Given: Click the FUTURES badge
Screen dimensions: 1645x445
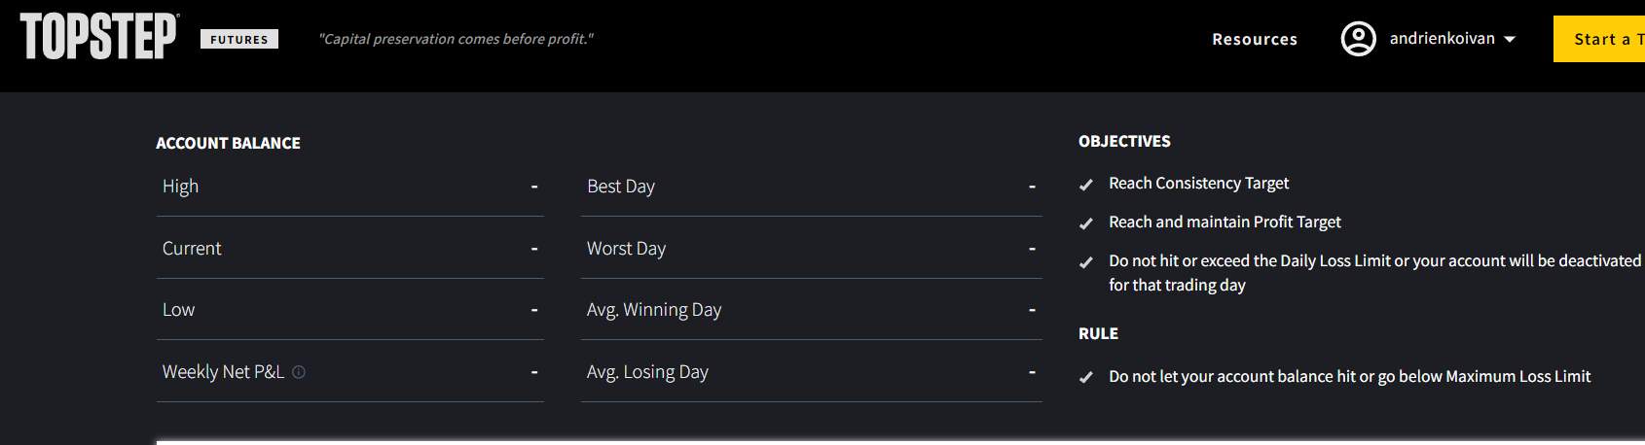Looking at the screenshot, I should (x=239, y=39).
